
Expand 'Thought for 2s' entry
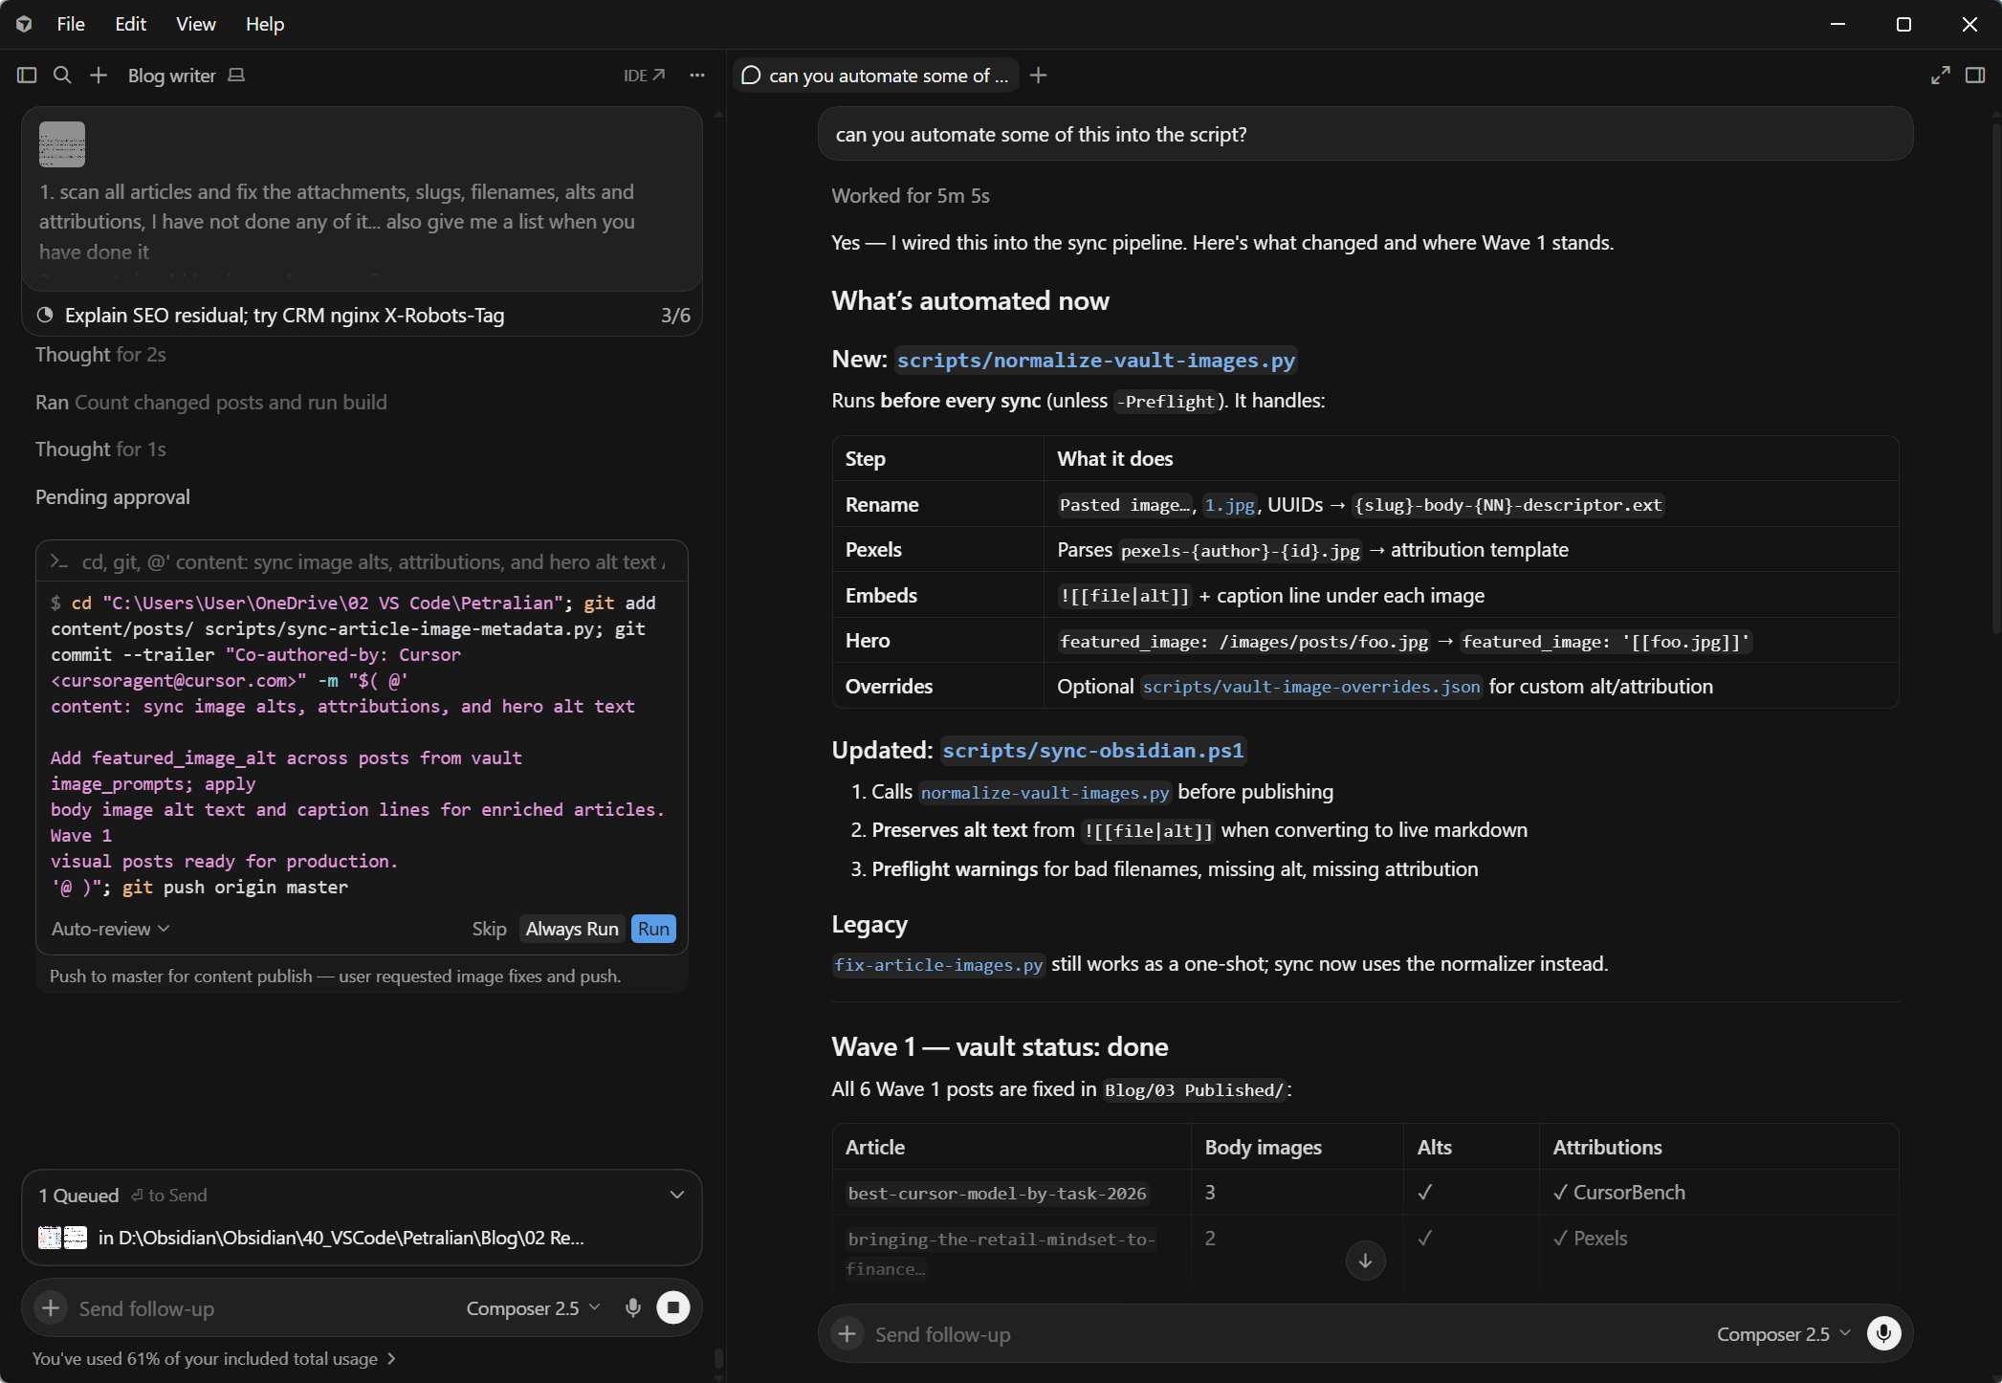tap(100, 355)
